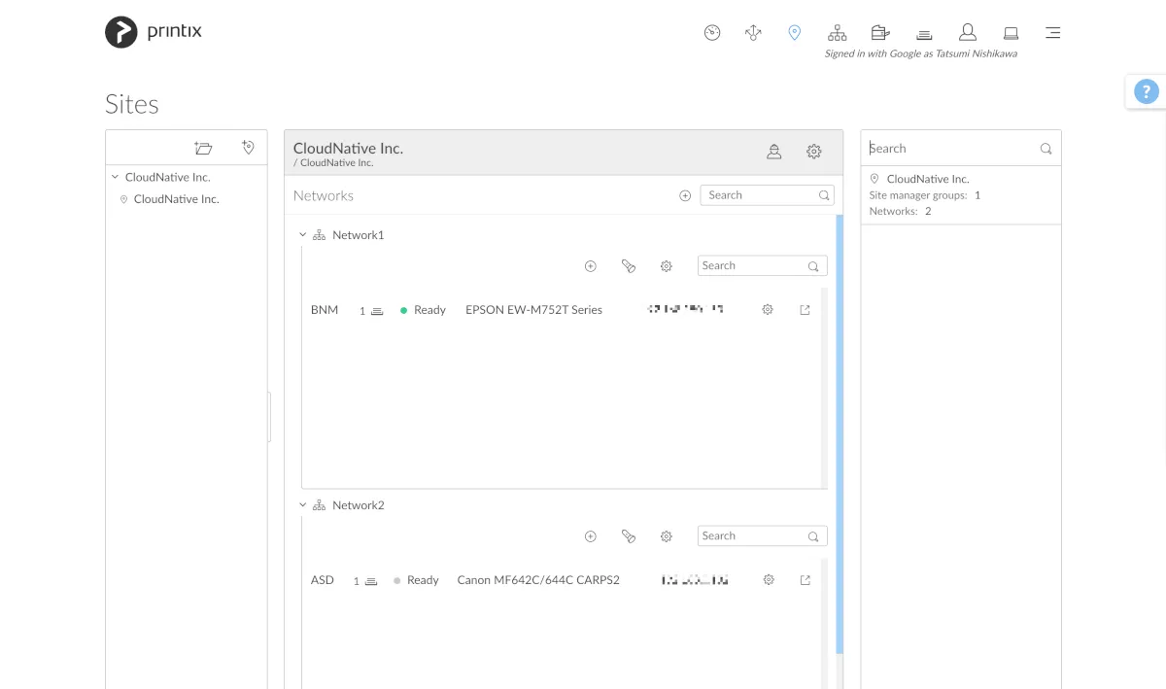Screen dimensions: 1166x689
Task: Collapse the Network2 section
Action: pyautogui.click(x=303, y=505)
